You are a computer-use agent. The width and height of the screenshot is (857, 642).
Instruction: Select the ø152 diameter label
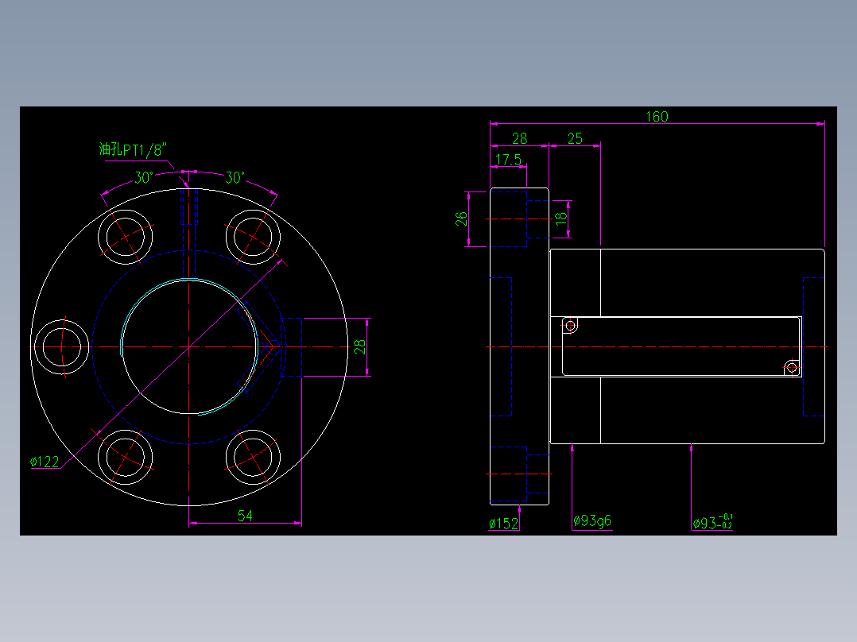503,524
